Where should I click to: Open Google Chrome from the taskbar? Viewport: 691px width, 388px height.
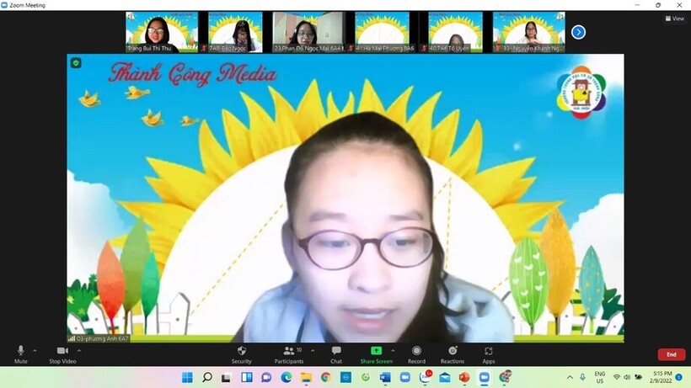[325, 377]
